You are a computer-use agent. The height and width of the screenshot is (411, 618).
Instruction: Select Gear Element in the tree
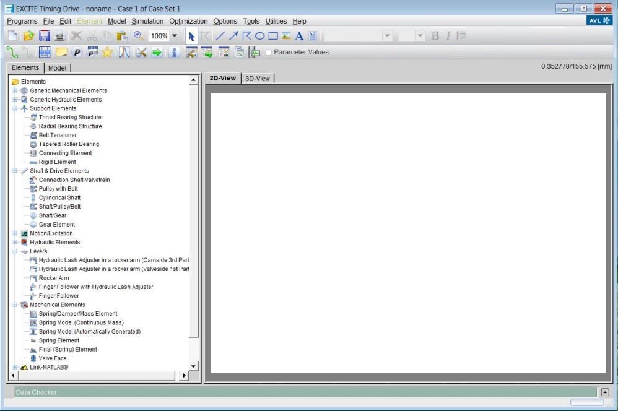(57, 225)
